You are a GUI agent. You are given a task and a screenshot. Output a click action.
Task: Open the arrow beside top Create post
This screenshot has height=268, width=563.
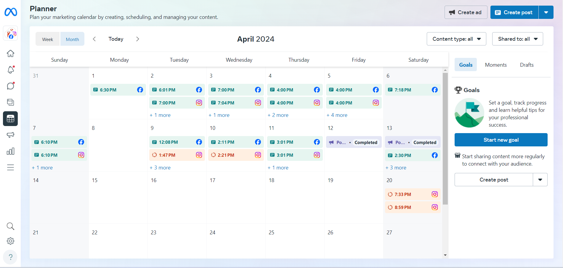click(546, 12)
